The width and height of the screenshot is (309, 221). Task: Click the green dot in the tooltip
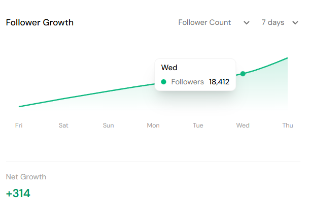pos(163,82)
